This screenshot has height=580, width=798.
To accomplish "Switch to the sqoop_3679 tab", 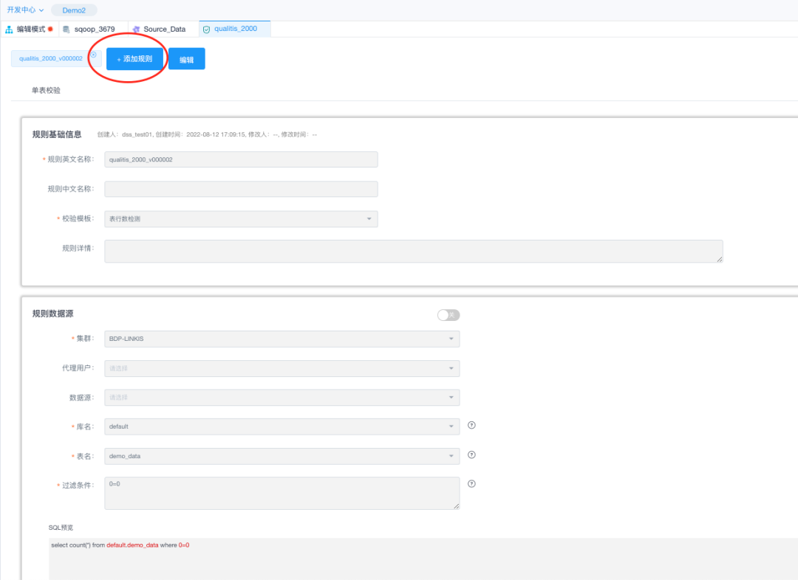I will 94,30.
